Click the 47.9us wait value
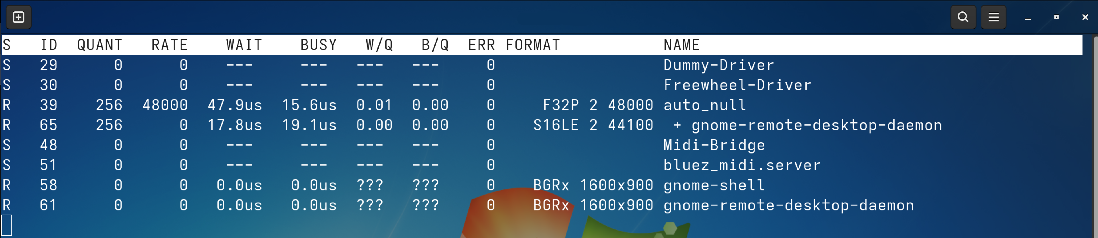Image resolution: width=1098 pixels, height=238 pixels. tap(235, 105)
